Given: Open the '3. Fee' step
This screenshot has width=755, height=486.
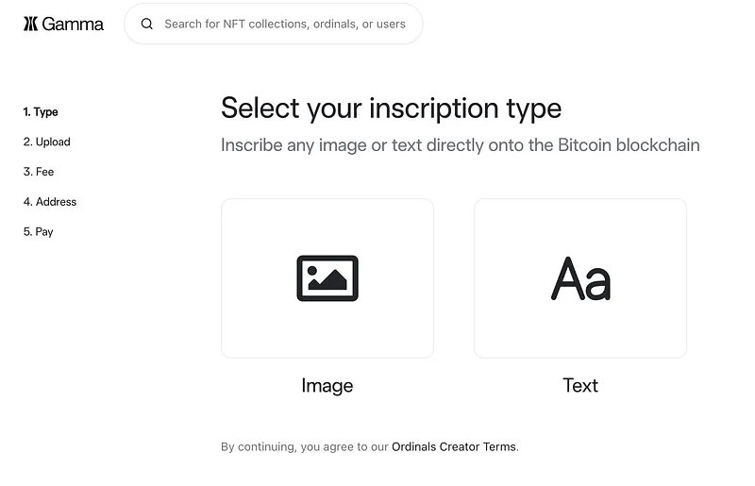Looking at the screenshot, I should pos(39,172).
